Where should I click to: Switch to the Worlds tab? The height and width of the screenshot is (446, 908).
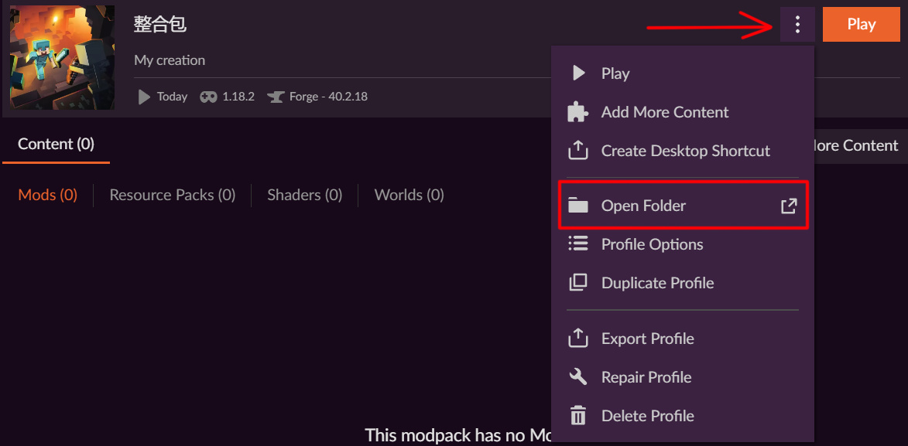point(409,195)
